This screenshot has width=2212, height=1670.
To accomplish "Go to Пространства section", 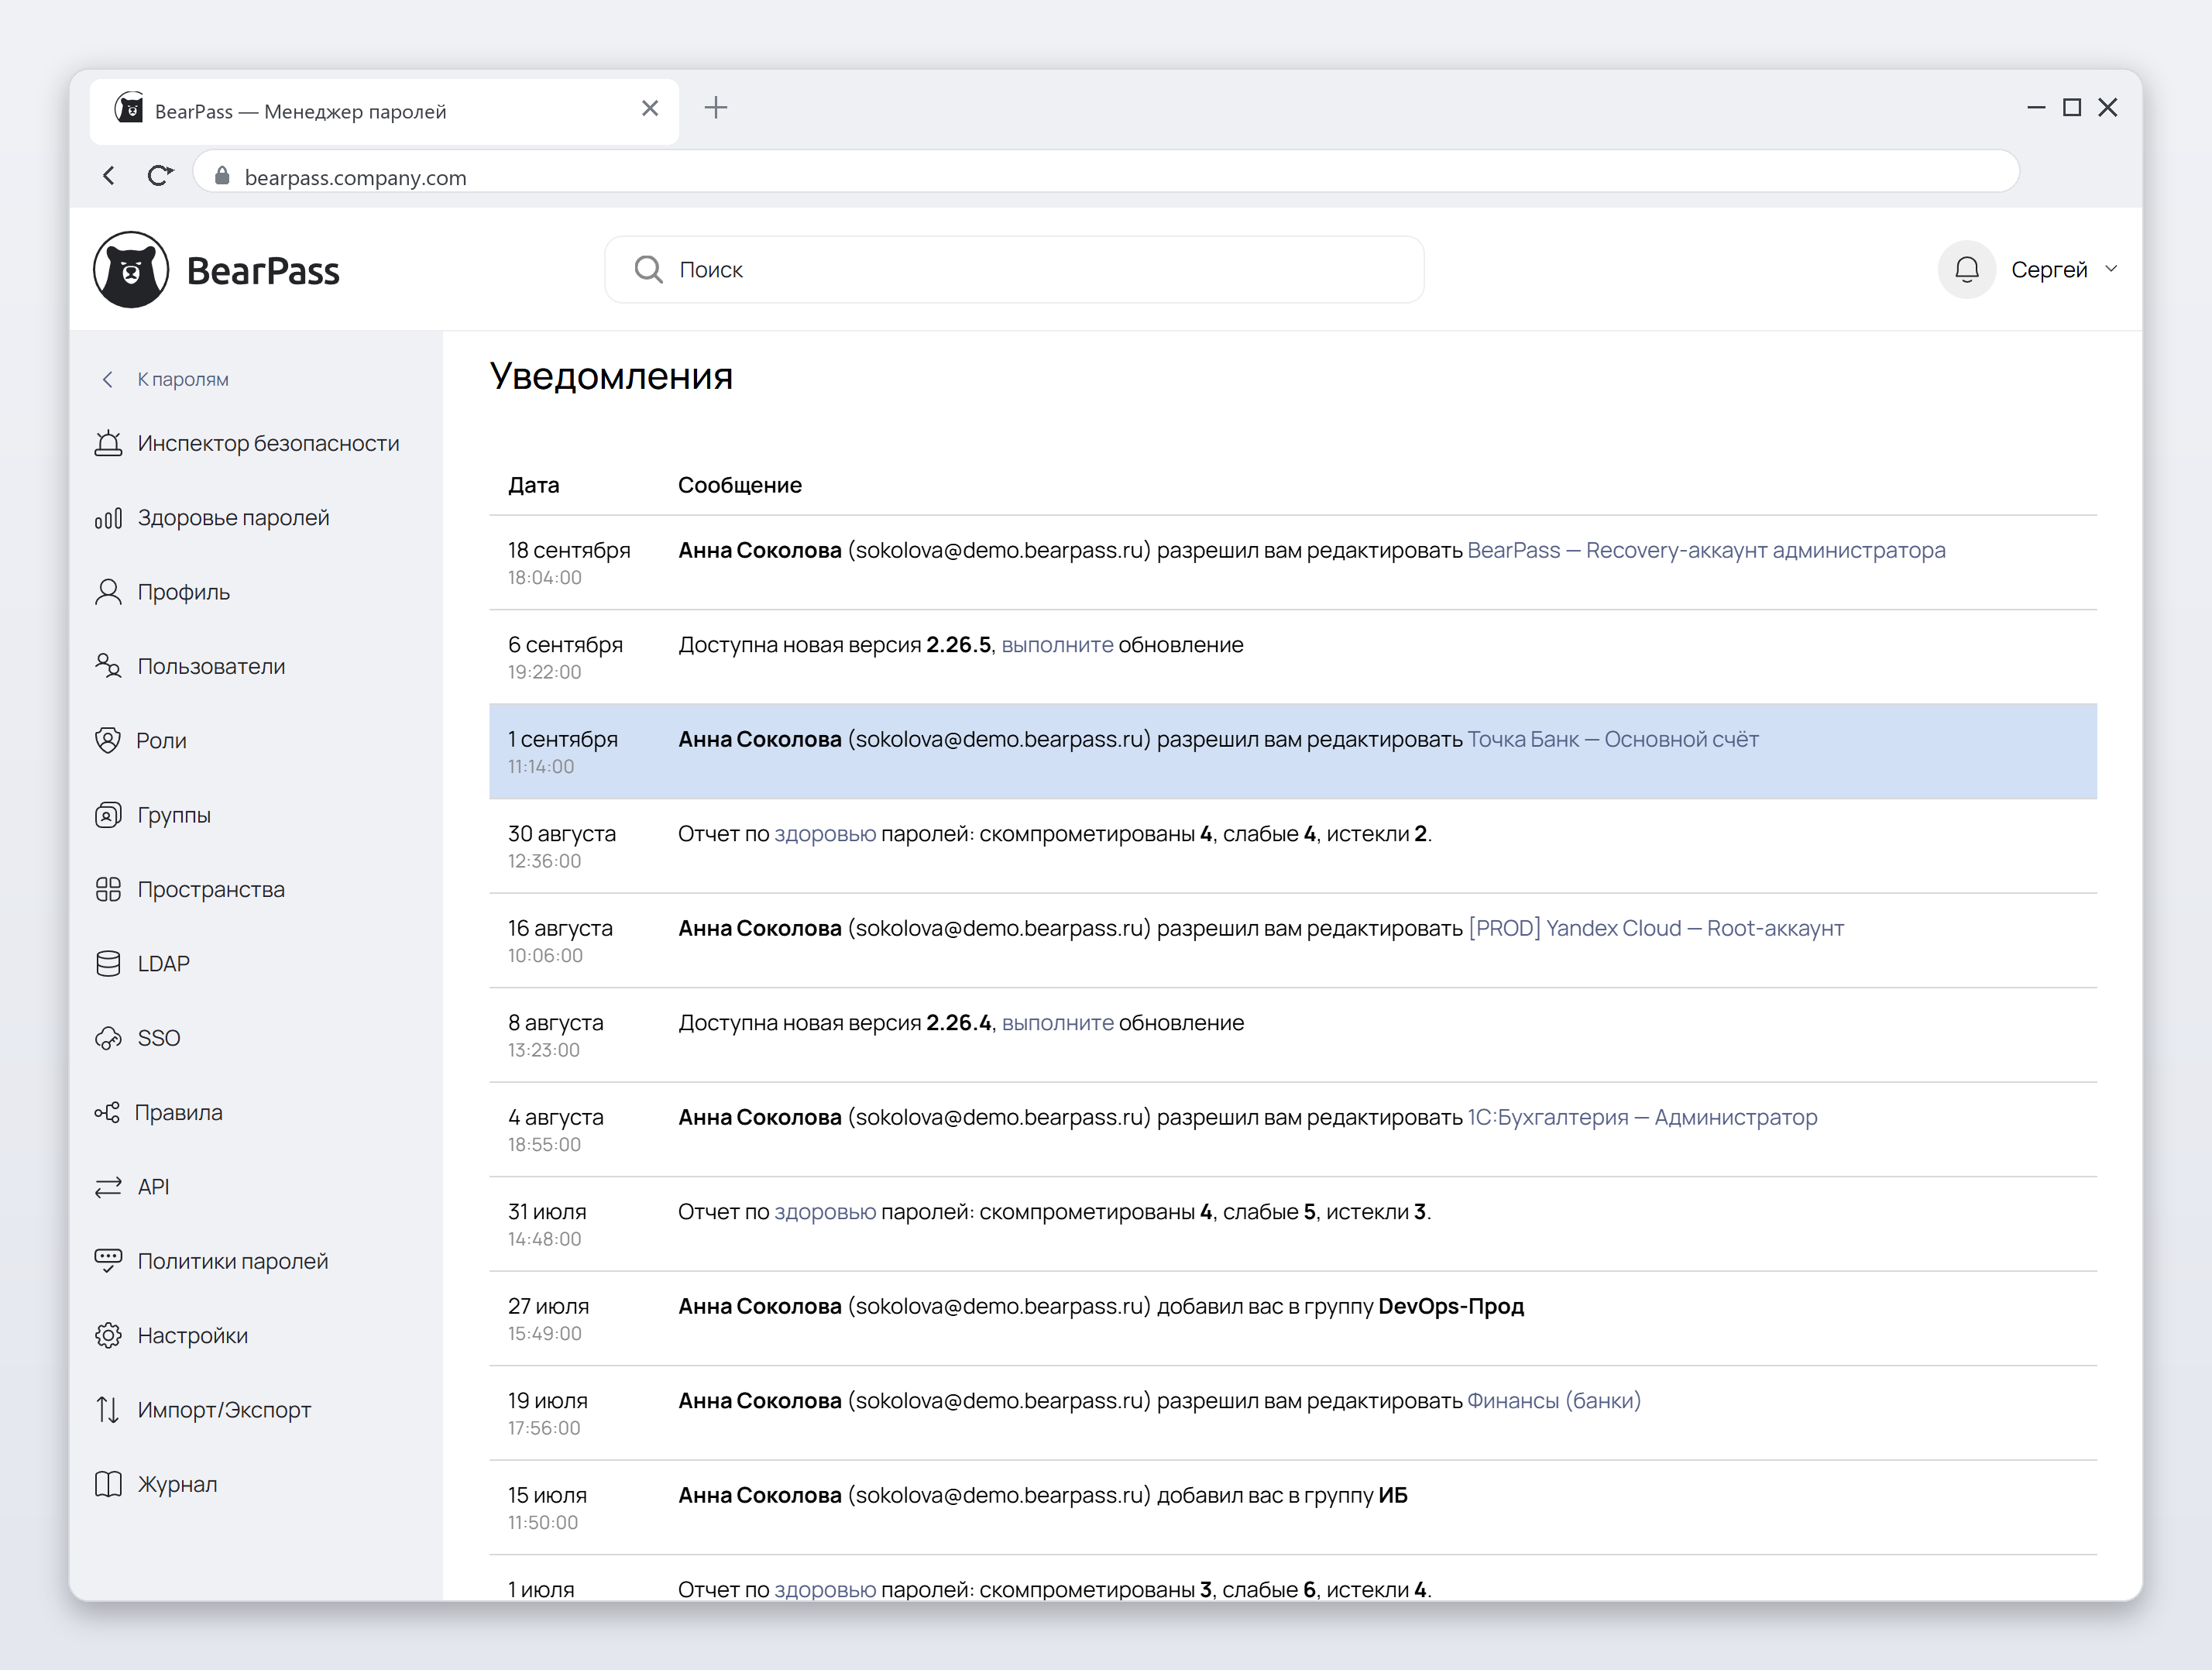I will [211, 889].
